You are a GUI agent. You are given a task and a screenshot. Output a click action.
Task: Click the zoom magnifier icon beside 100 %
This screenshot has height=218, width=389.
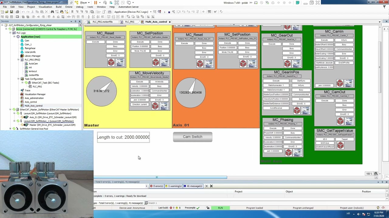pos(376,173)
